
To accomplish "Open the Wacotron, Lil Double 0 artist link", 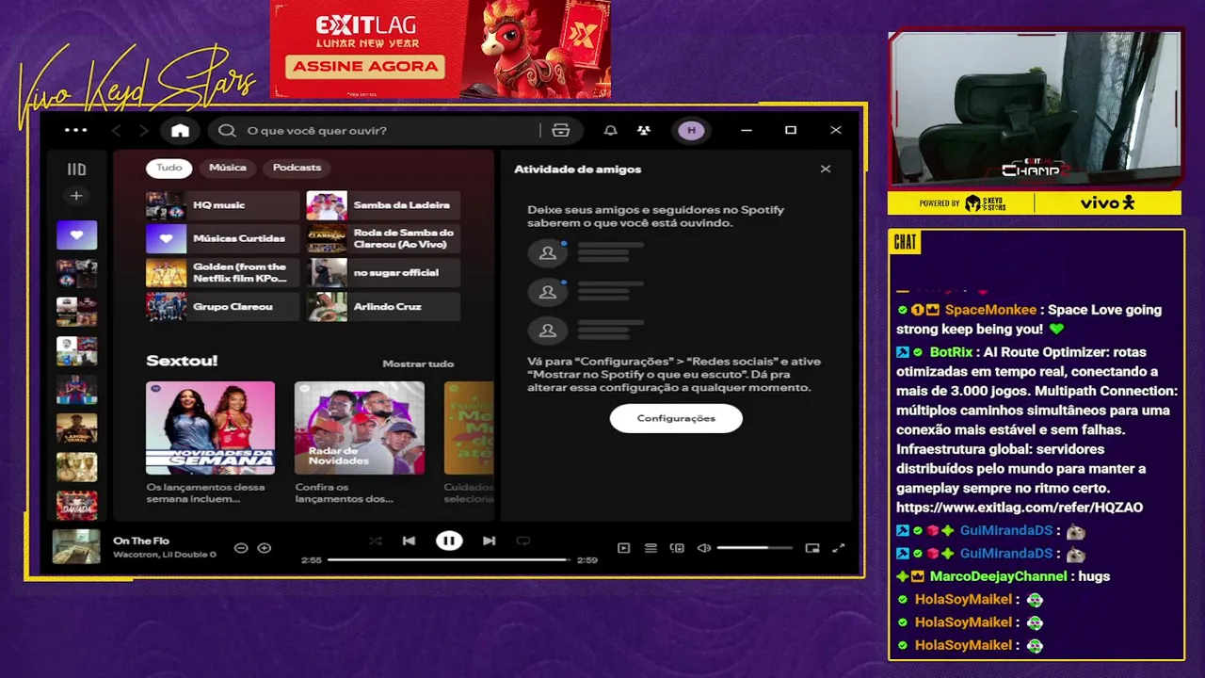I will coord(165,555).
